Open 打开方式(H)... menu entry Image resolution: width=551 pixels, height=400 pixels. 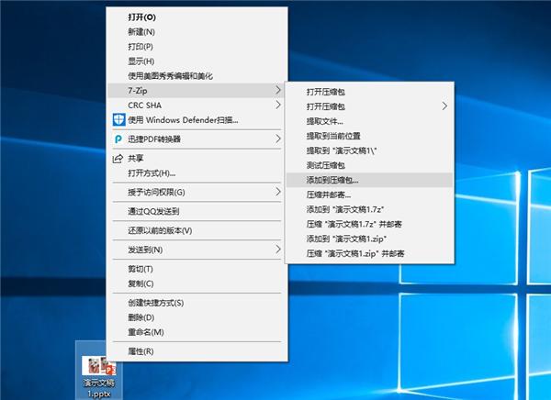click(197, 173)
